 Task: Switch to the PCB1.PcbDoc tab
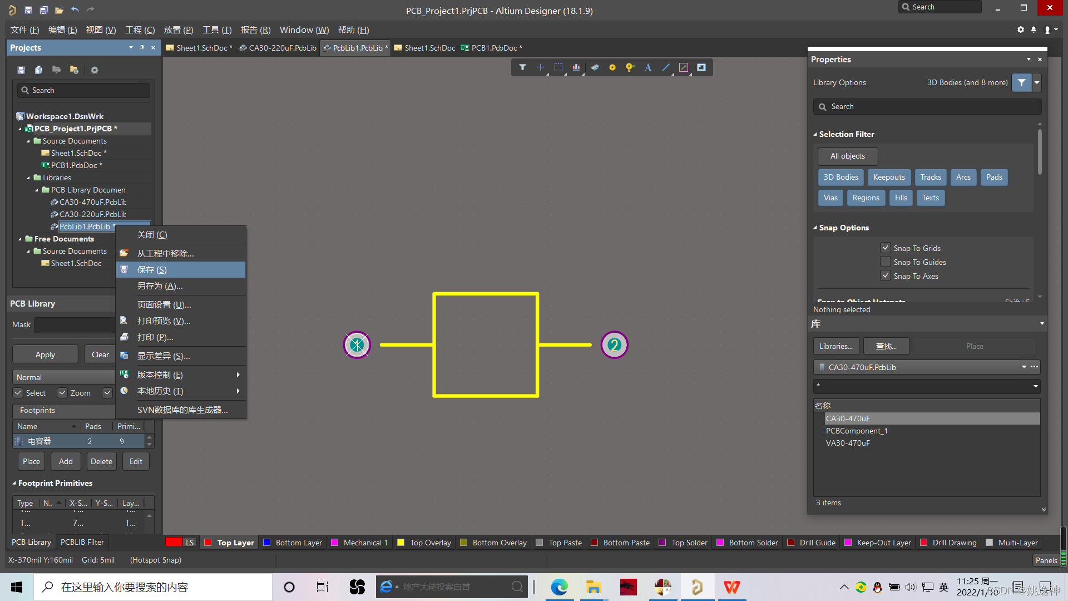click(494, 48)
